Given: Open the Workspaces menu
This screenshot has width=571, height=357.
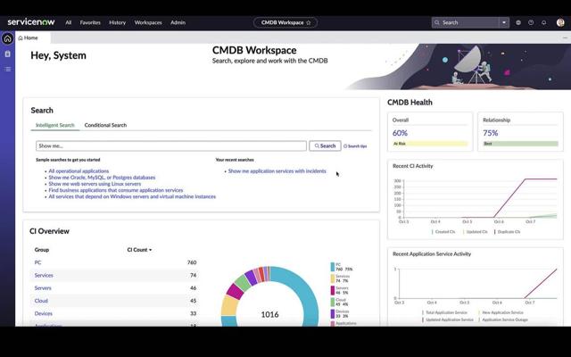Looking at the screenshot, I should point(148,22).
